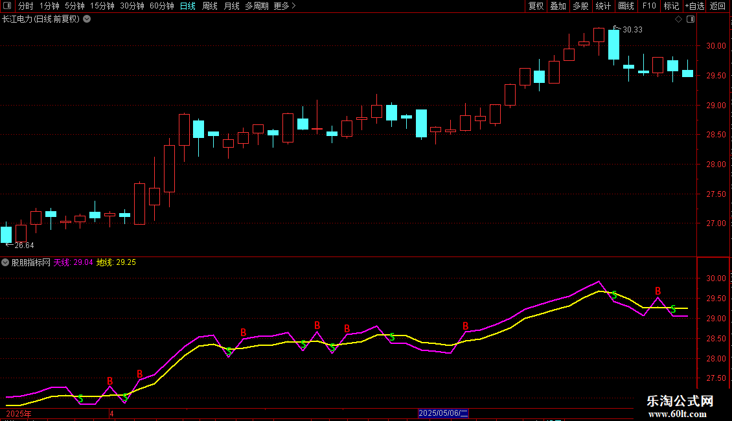The height and width of the screenshot is (421, 732).
Task: Expand the 股朋指标网 indicator menu
Action: point(5,262)
